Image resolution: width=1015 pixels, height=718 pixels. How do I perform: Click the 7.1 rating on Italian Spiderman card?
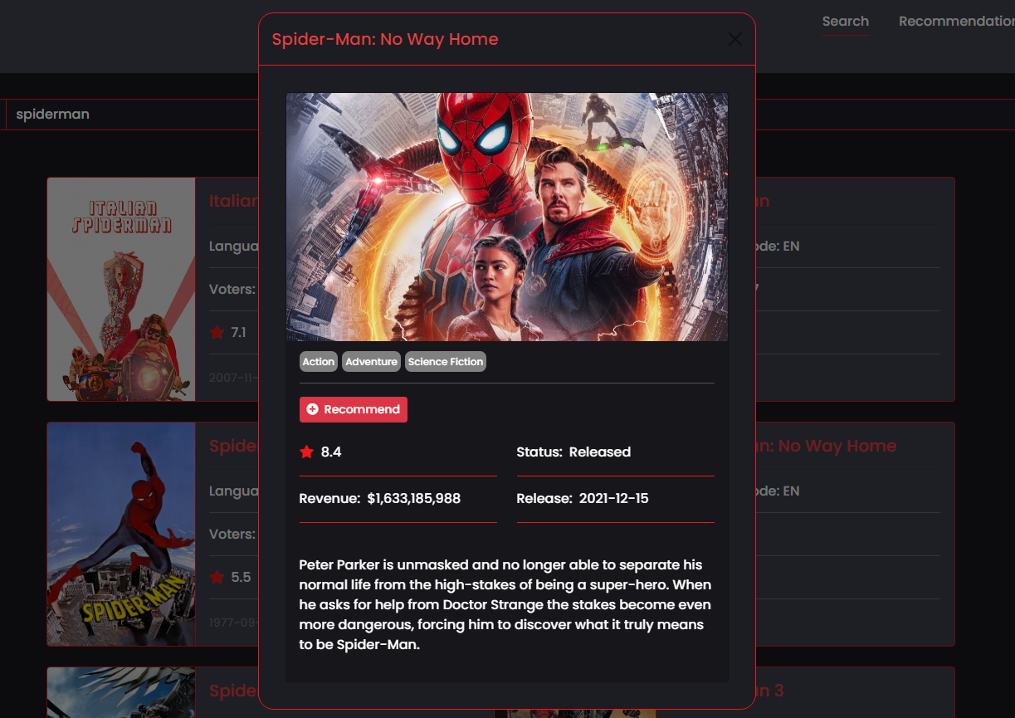click(238, 332)
